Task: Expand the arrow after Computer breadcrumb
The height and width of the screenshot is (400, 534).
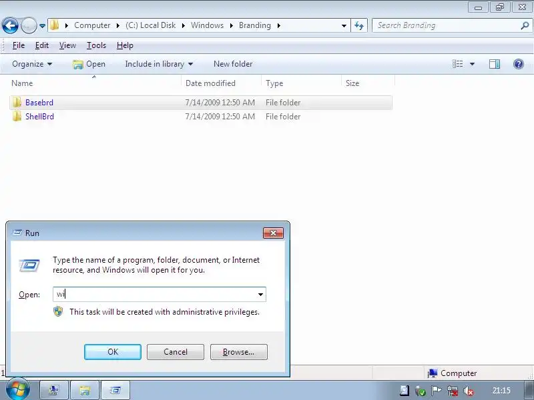Action: coord(118,25)
